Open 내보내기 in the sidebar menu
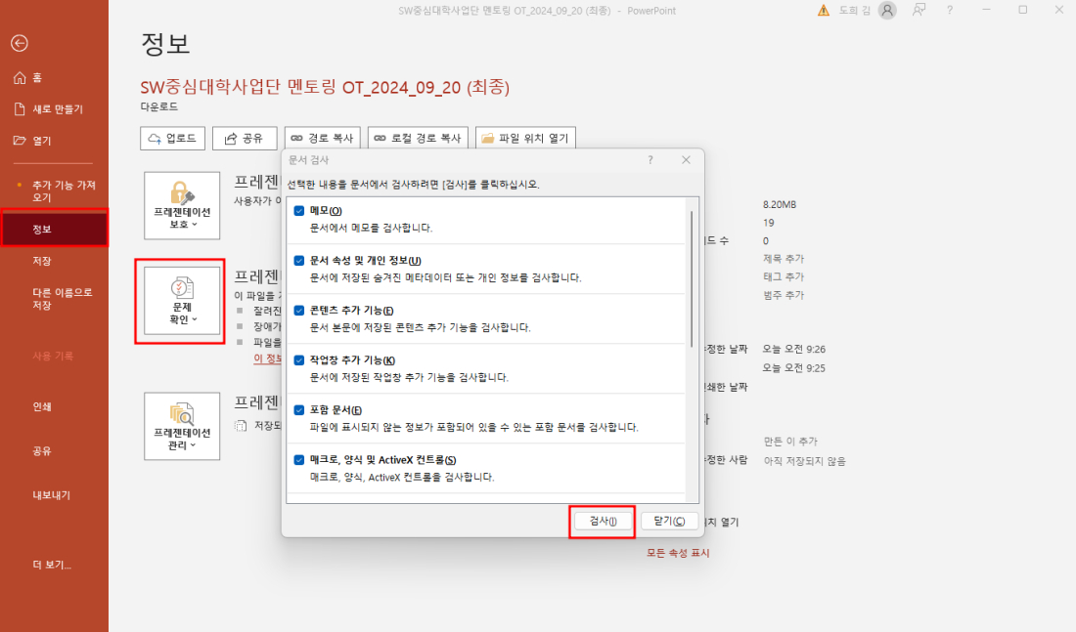The height and width of the screenshot is (632, 1076). [51, 495]
